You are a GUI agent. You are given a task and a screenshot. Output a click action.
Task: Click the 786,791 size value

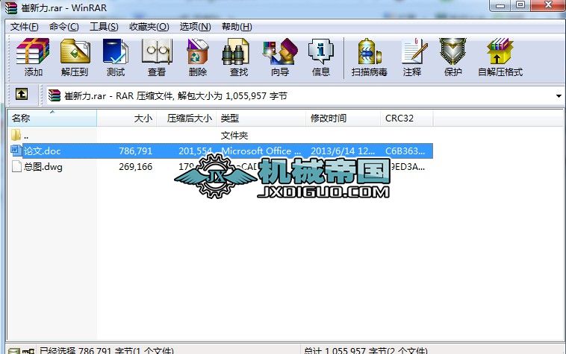[x=136, y=151]
